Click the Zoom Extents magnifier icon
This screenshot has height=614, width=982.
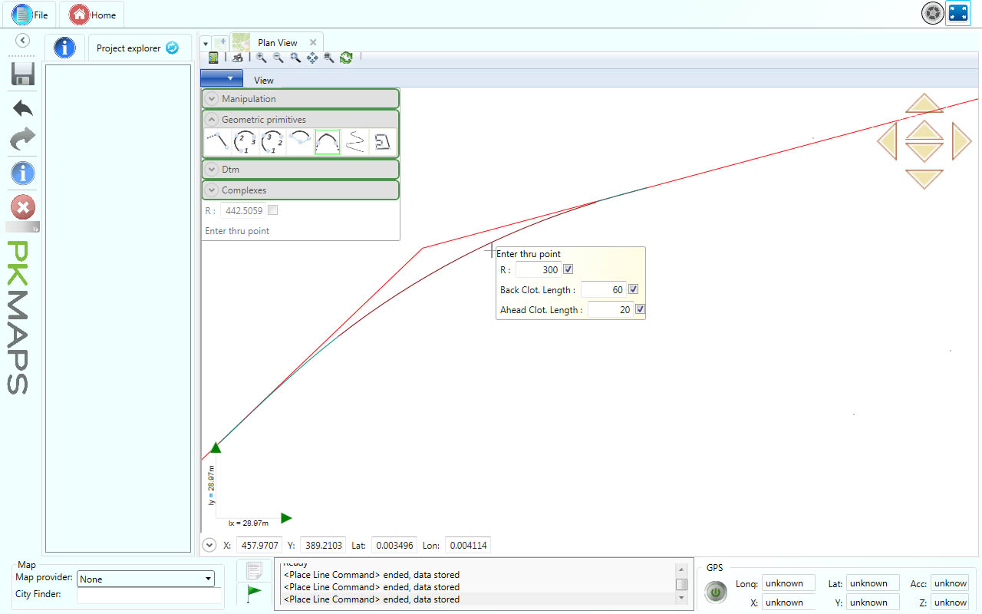coord(329,58)
